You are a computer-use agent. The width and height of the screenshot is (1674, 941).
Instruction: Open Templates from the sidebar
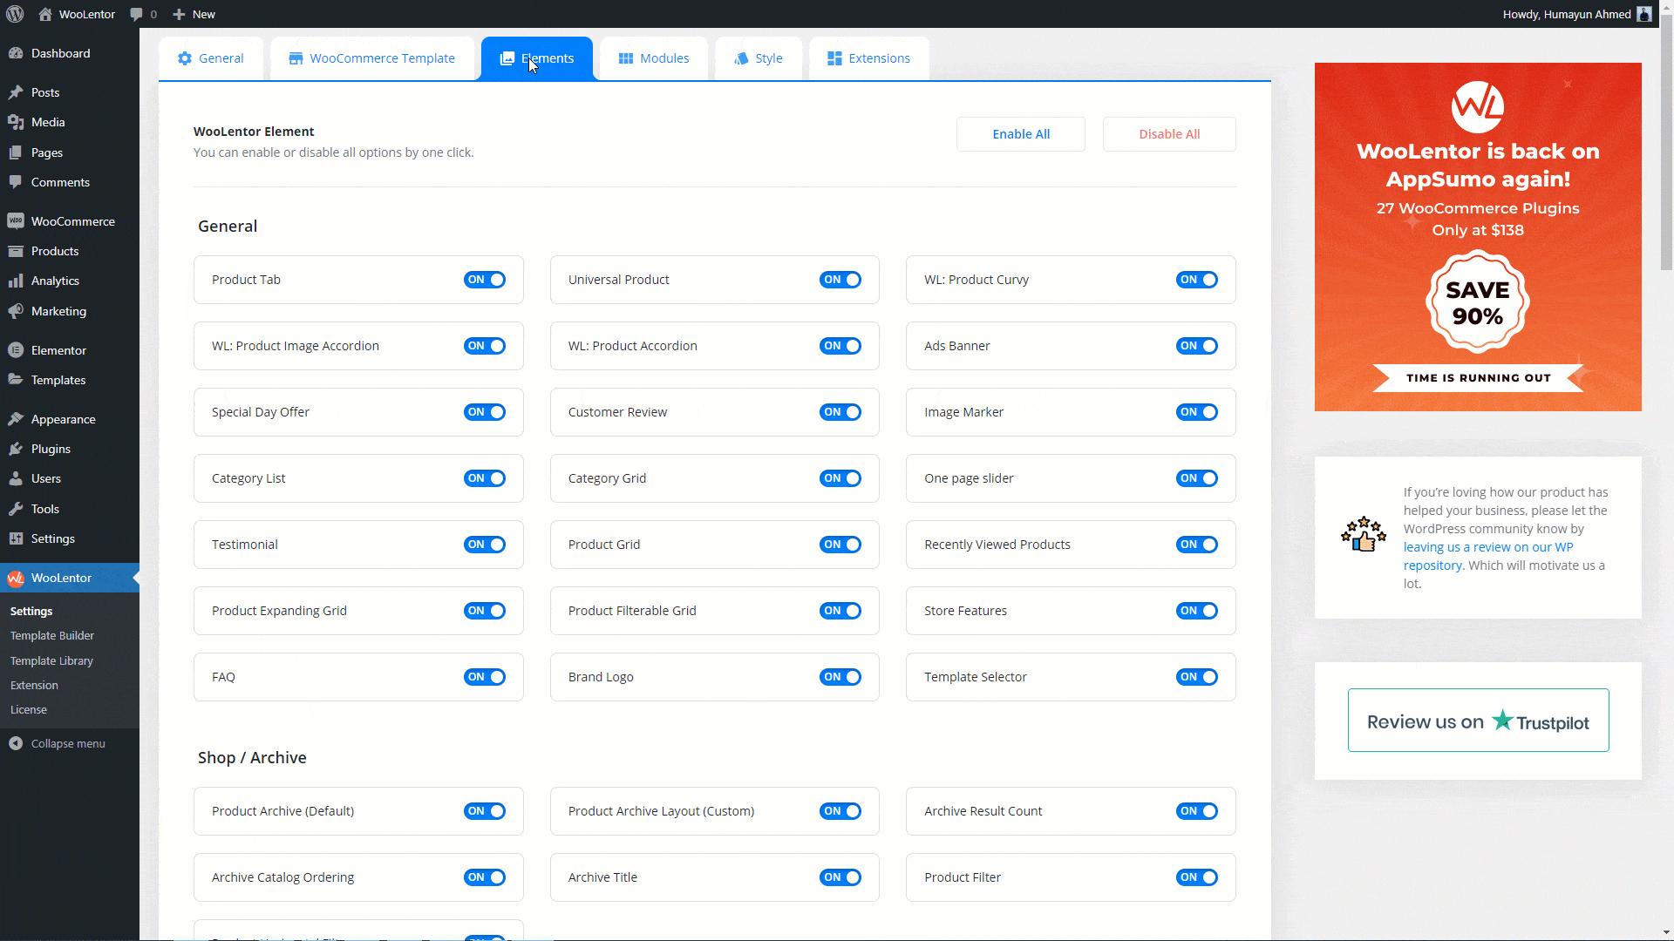pos(58,379)
